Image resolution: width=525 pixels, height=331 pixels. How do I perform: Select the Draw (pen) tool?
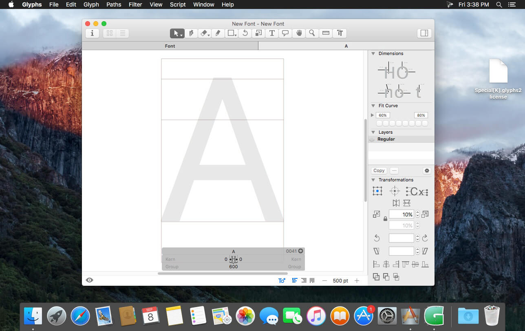pyautogui.click(x=191, y=33)
